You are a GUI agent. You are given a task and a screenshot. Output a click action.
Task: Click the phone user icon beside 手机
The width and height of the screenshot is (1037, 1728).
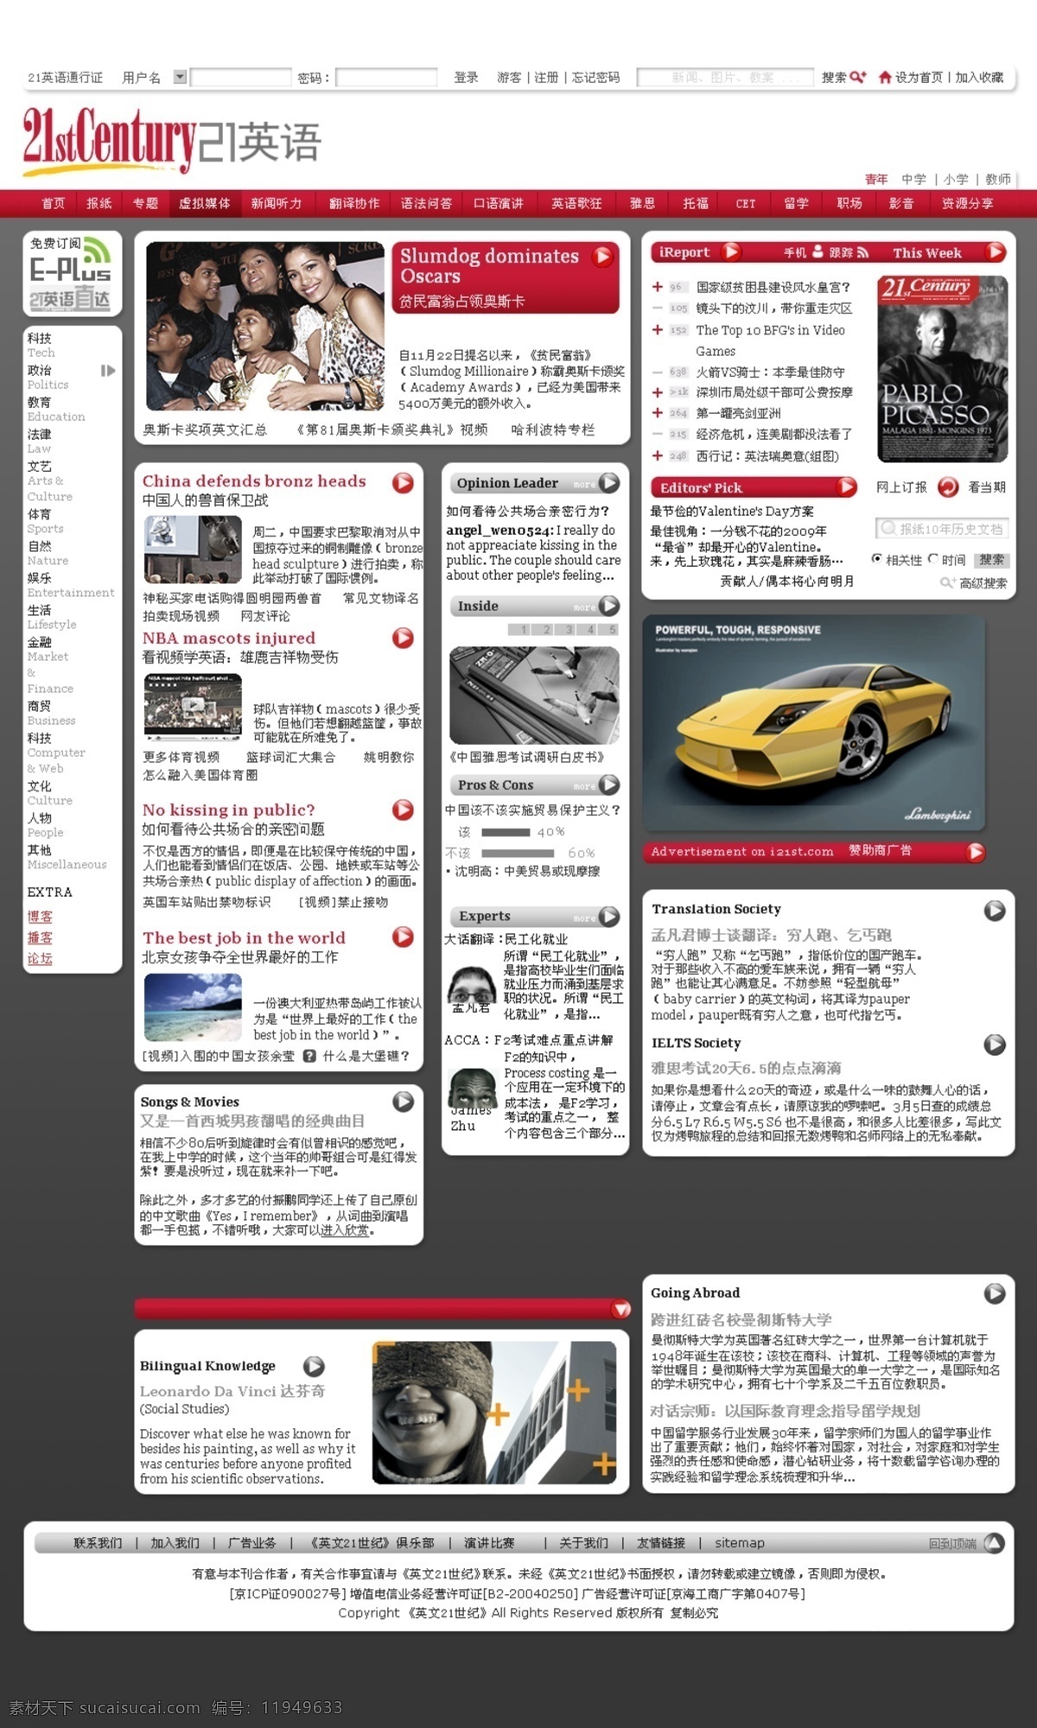click(x=818, y=251)
